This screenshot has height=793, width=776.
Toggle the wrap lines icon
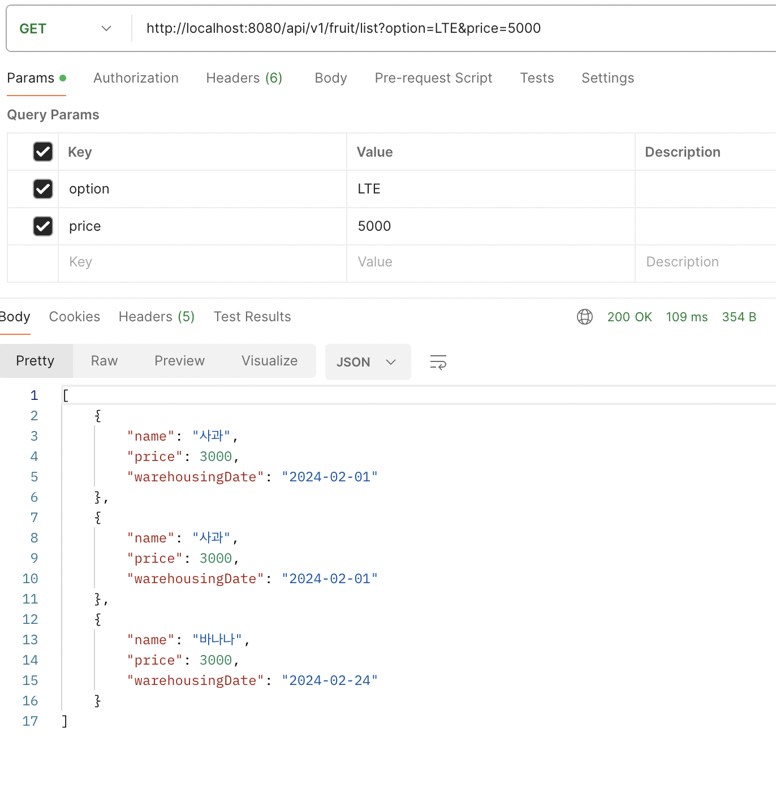(x=438, y=362)
